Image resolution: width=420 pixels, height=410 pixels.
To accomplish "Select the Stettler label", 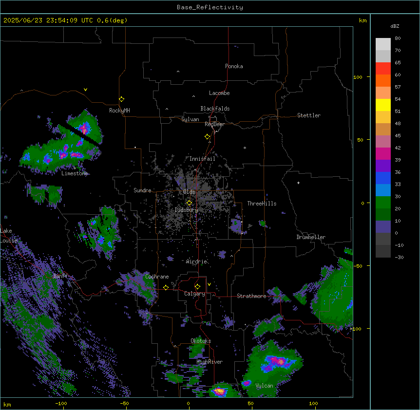I will click(x=309, y=115).
